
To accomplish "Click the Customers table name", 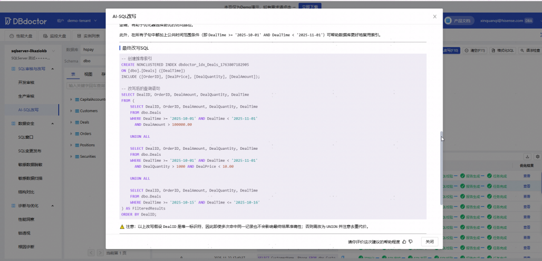I will click(x=89, y=111).
